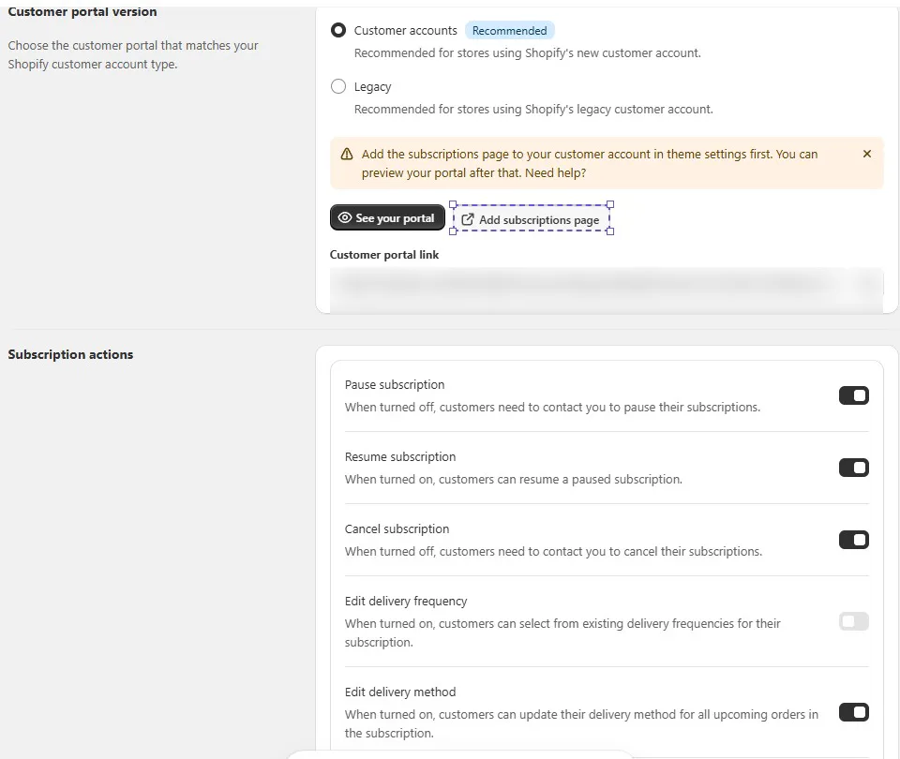Click the Edit delivery frequency title text
900x759 pixels.
(406, 602)
